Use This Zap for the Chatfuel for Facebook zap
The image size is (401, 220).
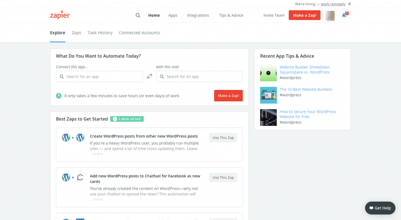click(223, 178)
